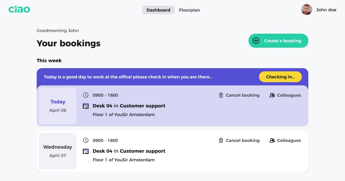This screenshot has height=181, width=345.
Task: Click clock icon in today's booking
Action: [x=86, y=95]
